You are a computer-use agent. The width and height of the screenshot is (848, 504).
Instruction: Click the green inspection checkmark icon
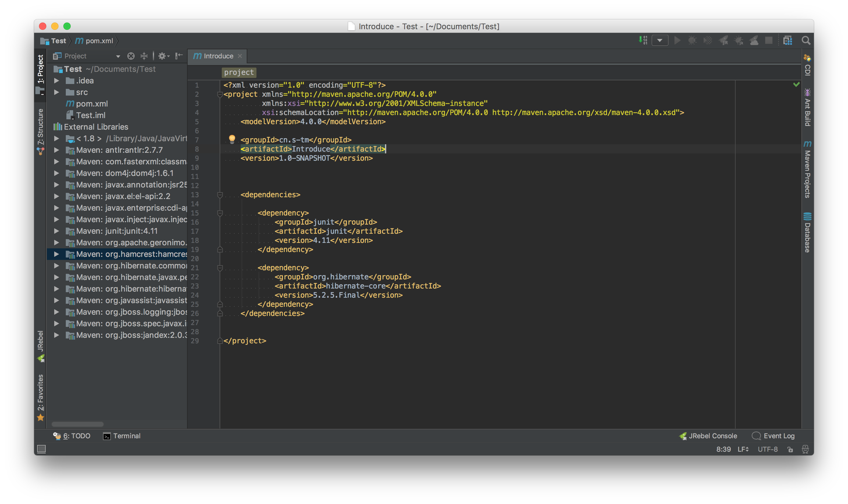(x=796, y=84)
